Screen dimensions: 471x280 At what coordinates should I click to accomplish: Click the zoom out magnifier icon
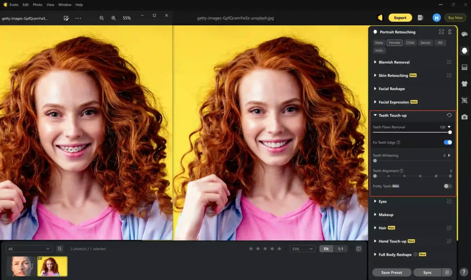[102, 18]
